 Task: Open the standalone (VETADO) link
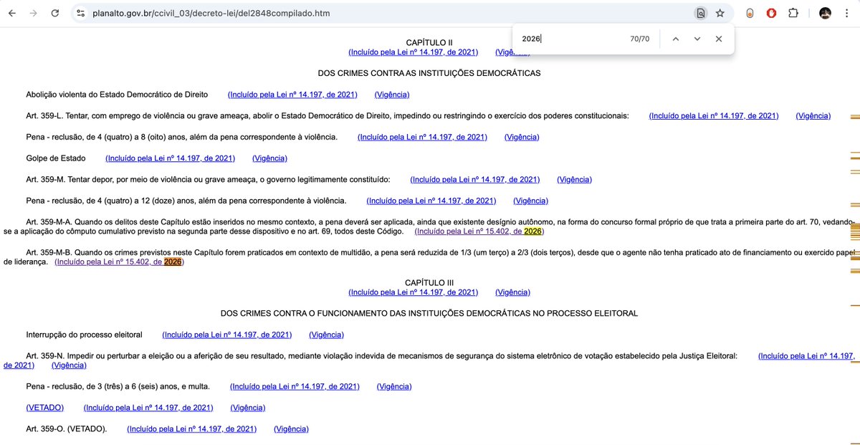pyautogui.click(x=44, y=408)
